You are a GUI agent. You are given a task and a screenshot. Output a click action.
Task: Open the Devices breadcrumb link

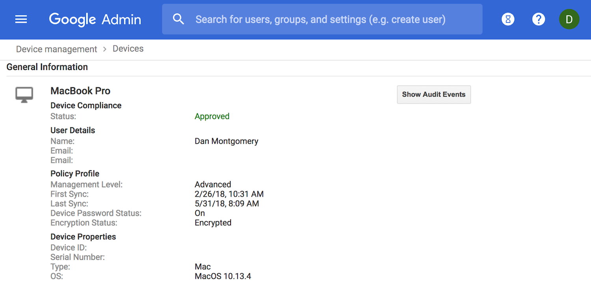pyautogui.click(x=128, y=48)
